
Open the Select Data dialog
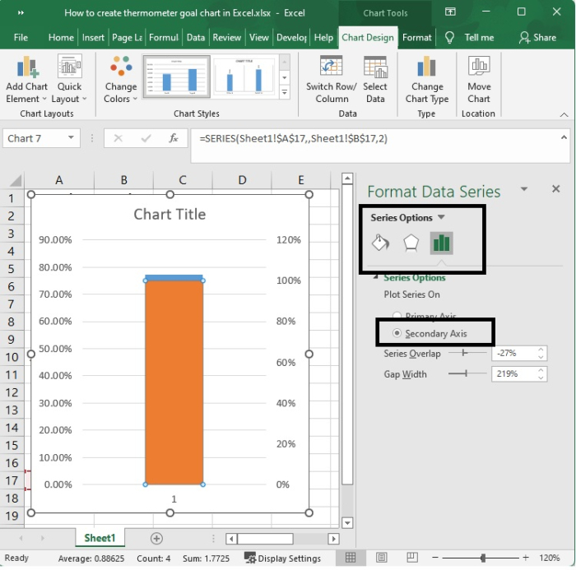(x=375, y=67)
